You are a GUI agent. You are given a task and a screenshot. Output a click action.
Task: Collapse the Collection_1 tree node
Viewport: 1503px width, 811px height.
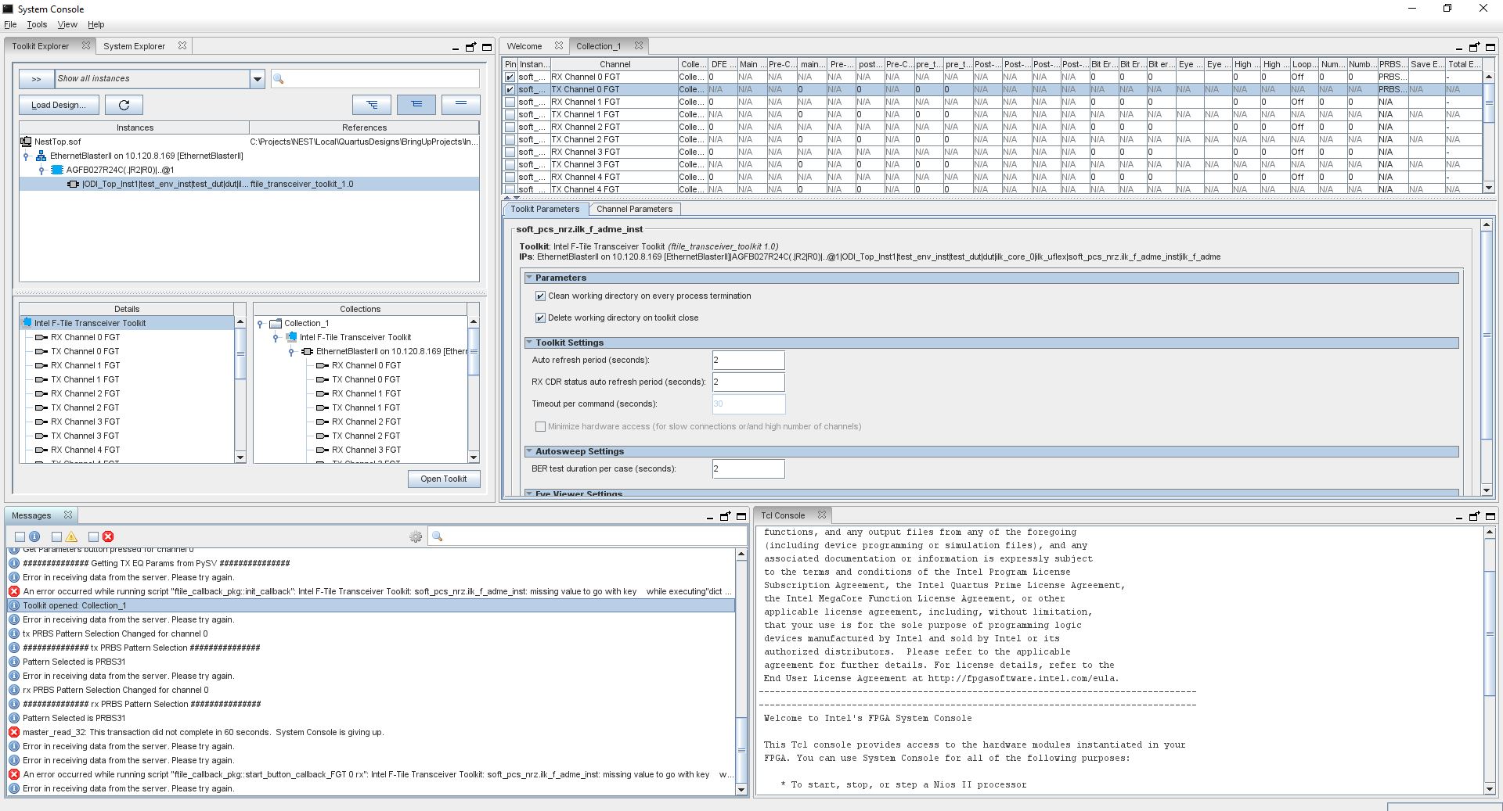[261, 324]
